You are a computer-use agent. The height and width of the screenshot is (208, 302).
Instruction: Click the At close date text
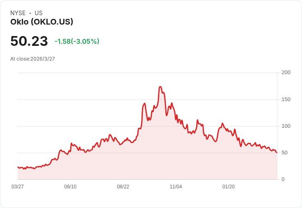coord(32,59)
